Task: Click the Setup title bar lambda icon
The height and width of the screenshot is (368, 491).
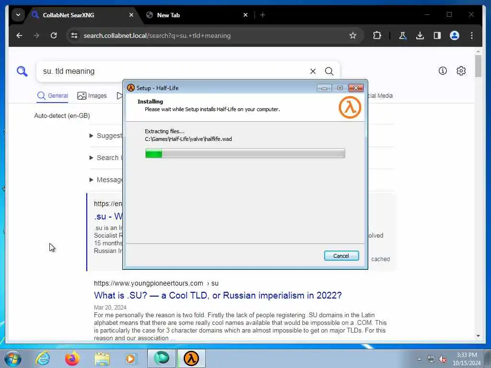Action: pos(131,88)
